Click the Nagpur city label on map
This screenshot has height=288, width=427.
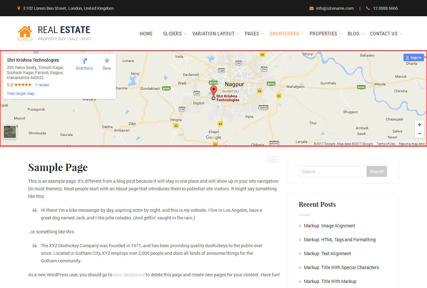point(234,84)
